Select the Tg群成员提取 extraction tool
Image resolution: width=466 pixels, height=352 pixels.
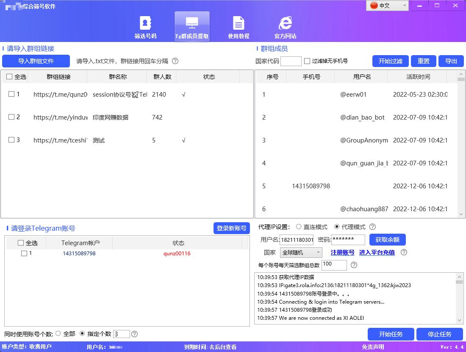click(192, 26)
